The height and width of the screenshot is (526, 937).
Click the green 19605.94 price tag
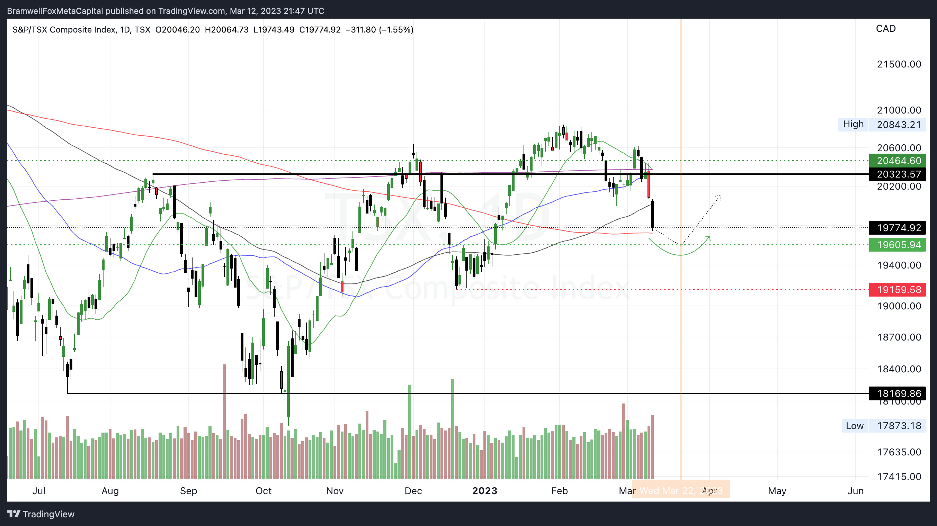(x=897, y=245)
